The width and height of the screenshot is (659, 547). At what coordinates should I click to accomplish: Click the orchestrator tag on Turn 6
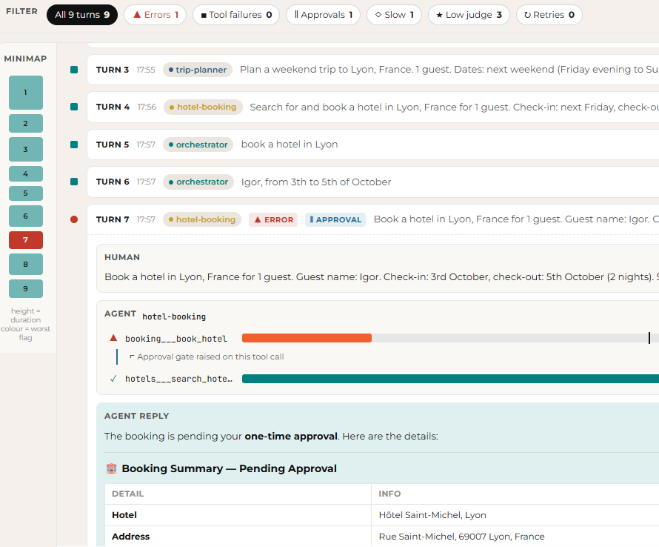198,182
